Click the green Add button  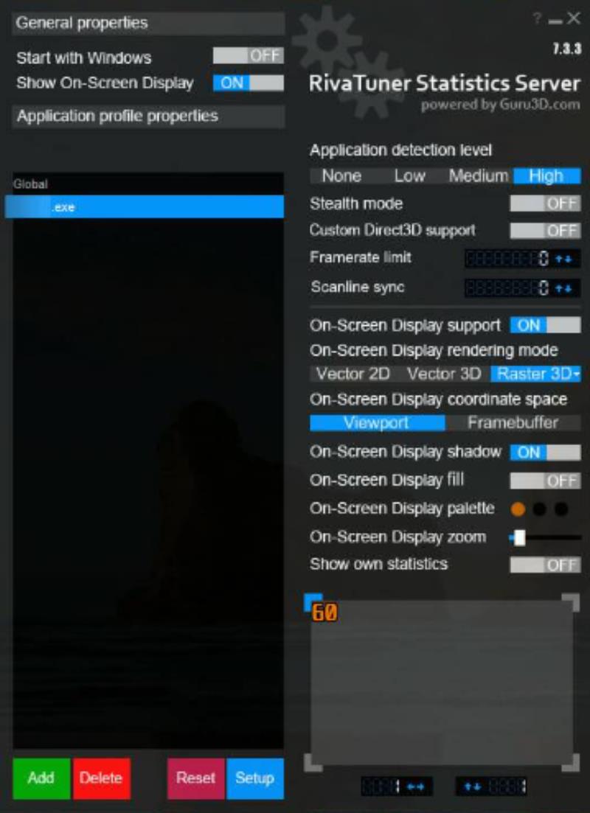(41, 778)
